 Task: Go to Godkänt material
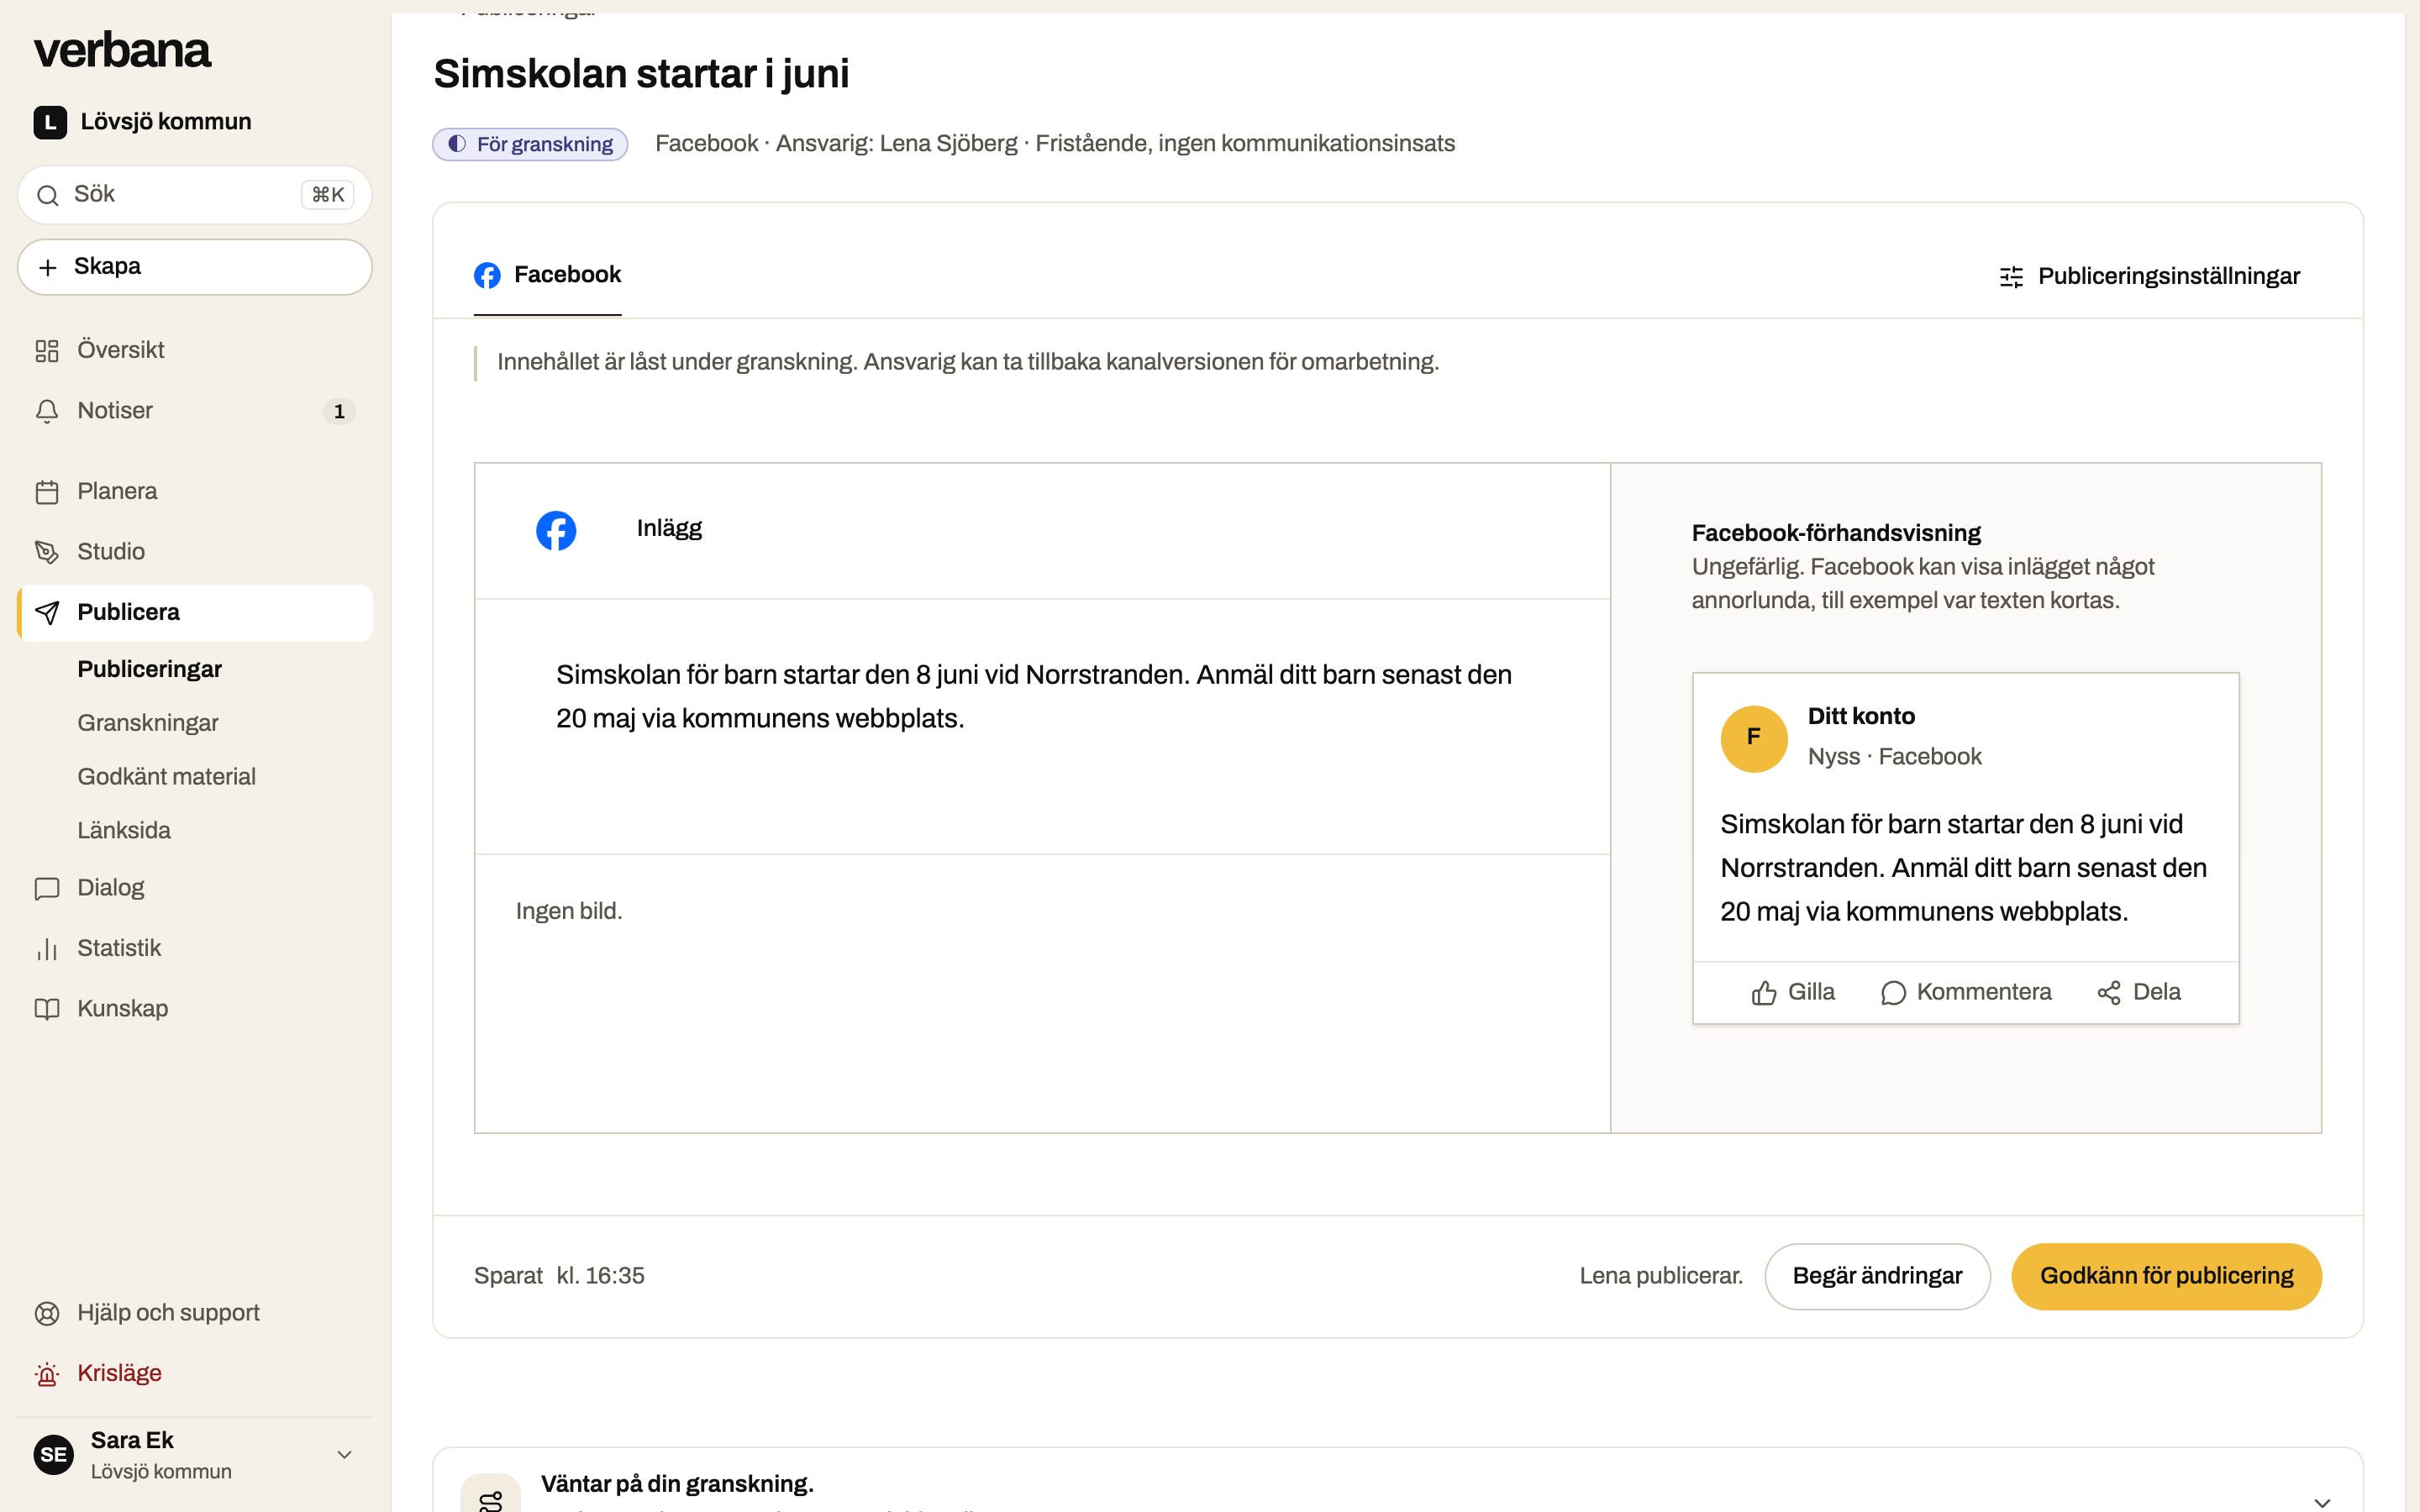pyautogui.click(x=167, y=777)
